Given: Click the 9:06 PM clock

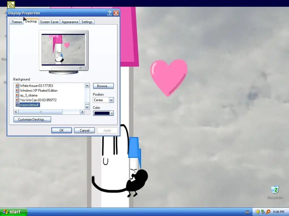Looking at the screenshot, I should pyautogui.click(x=279, y=212).
